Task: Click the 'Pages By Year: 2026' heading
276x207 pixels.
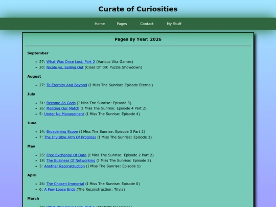Action: tap(138, 39)
